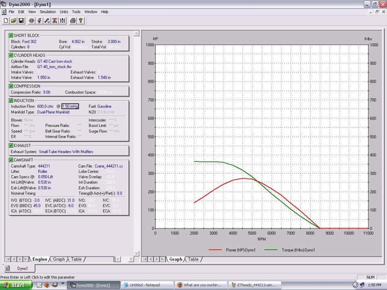Open the Units menu
This screenshot has width=387, height=290.
[64, 12]
